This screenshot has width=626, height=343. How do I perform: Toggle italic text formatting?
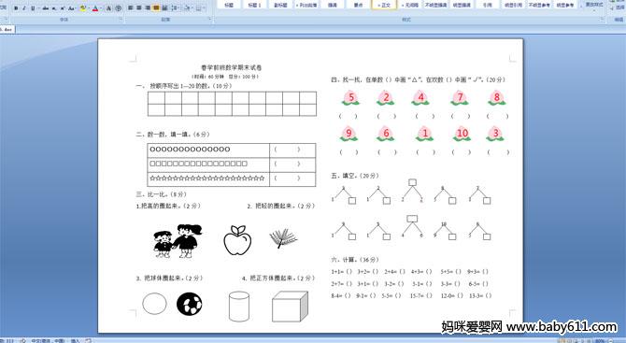[24, 8]
